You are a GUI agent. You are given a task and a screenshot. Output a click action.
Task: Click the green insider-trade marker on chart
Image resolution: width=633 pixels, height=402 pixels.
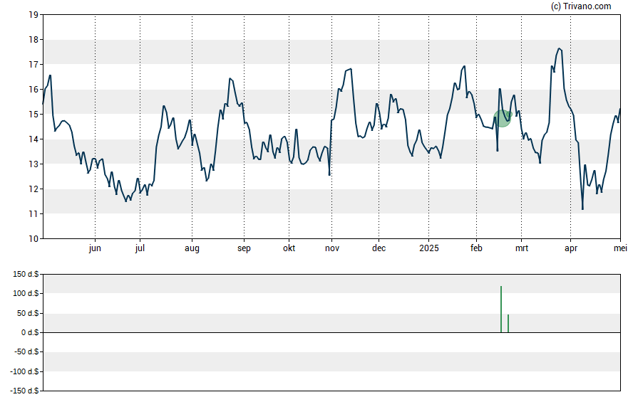pos(503,118)
